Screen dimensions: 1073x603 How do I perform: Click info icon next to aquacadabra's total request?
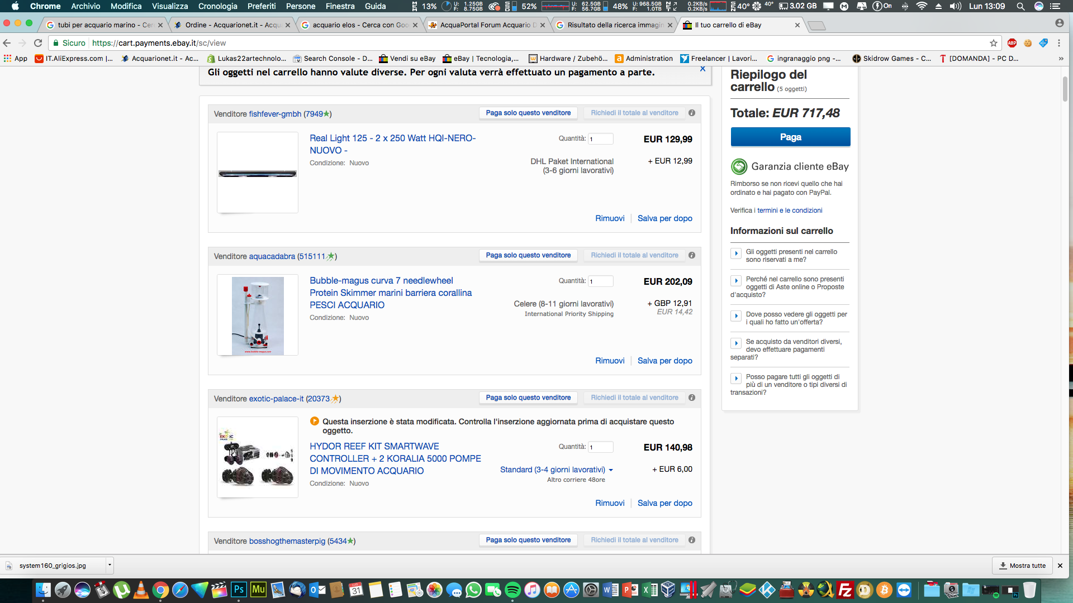point(692,255)
